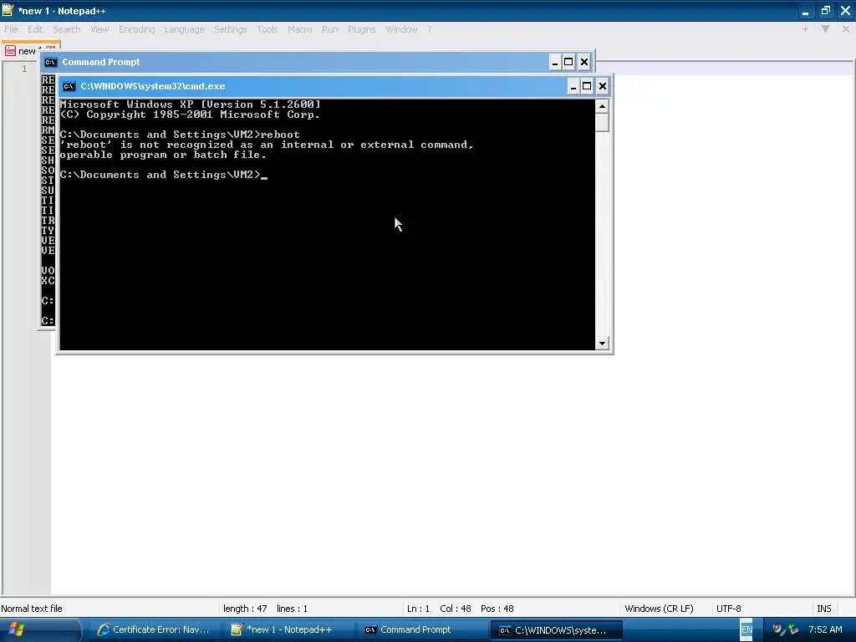Open the View menu
The width and height of the screenshot is (856, 642).
(x=100, y=29)
